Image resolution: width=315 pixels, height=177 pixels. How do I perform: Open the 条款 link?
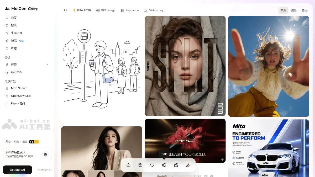[8, 142]
